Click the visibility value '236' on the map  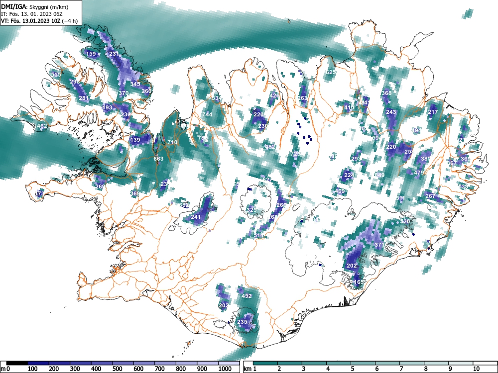126,114
